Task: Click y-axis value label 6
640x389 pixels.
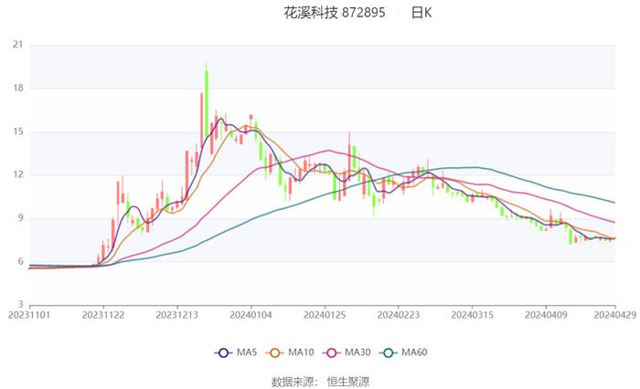Action: (20, 261)
